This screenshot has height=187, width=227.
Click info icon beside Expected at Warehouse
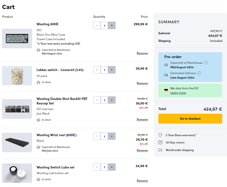pos(206,63)
